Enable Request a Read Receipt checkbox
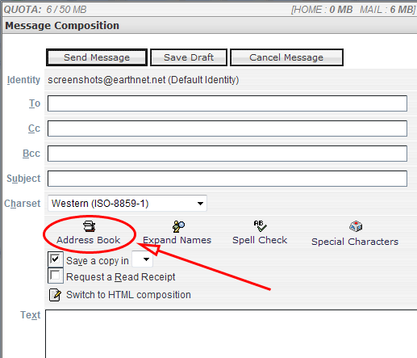This screenshot has height=358, width=417. click(x=56, y=276)
